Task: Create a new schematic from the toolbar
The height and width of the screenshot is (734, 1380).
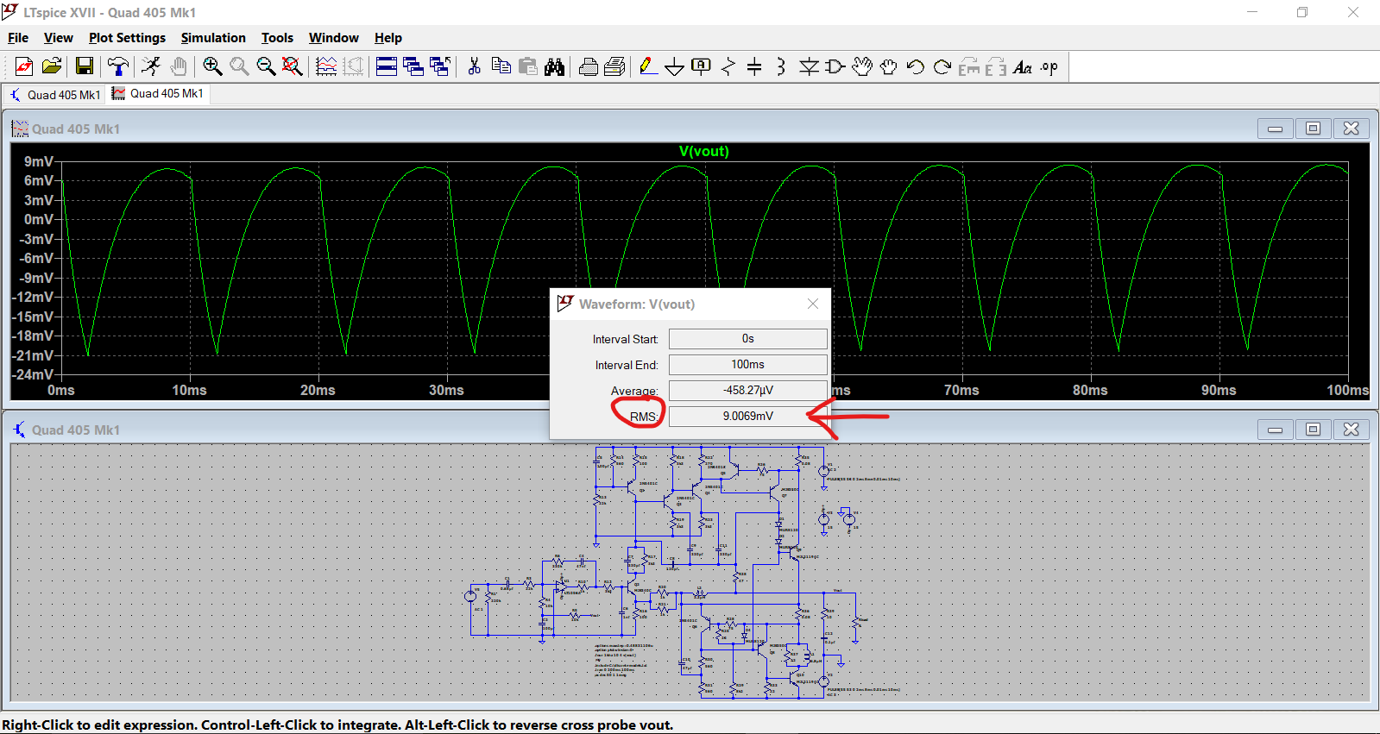Action: pyautogui.click(x=24, y=66)
